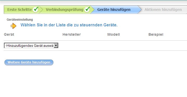Screen dimensions: 187x97
Task: Open the device selection dropdown arrow
Action: point(56,46)
